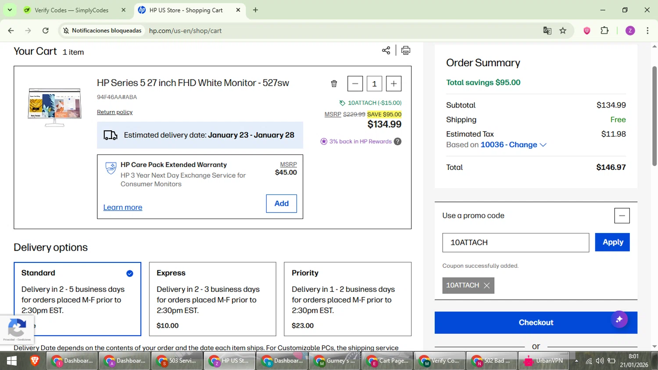
Task: Close the Verify Codes — SimplyCodes tab
Action: pos(123,10)
